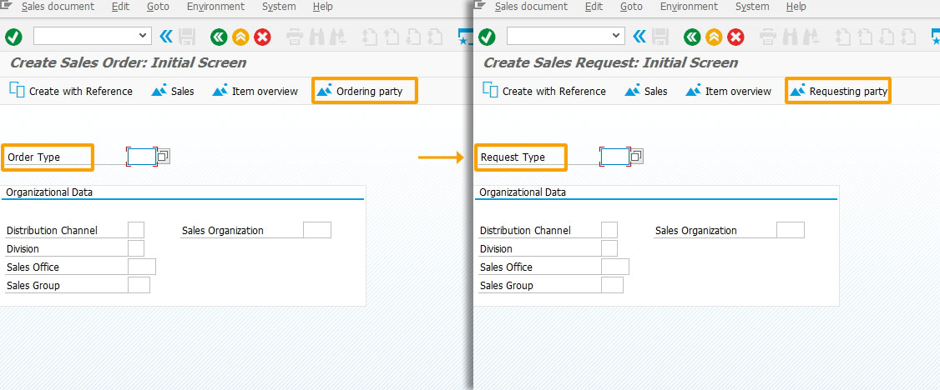The width and height of the screenshot is (940, 390).
Task: Collapse command field arrows in Sales Order window
Action: [x=166, y=37]
